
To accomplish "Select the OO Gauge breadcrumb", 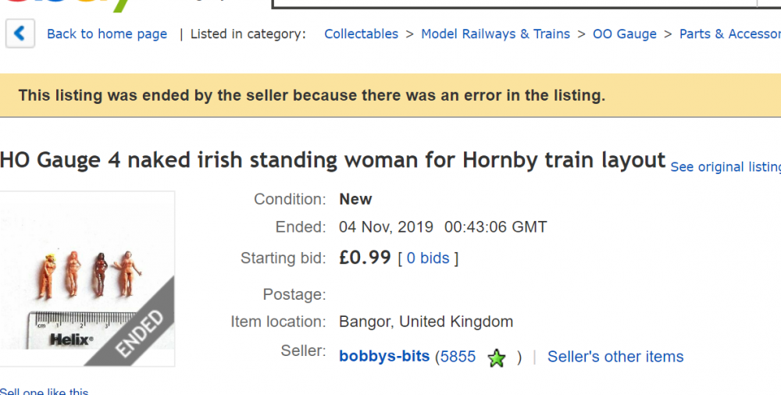I will tap(624, 34).
